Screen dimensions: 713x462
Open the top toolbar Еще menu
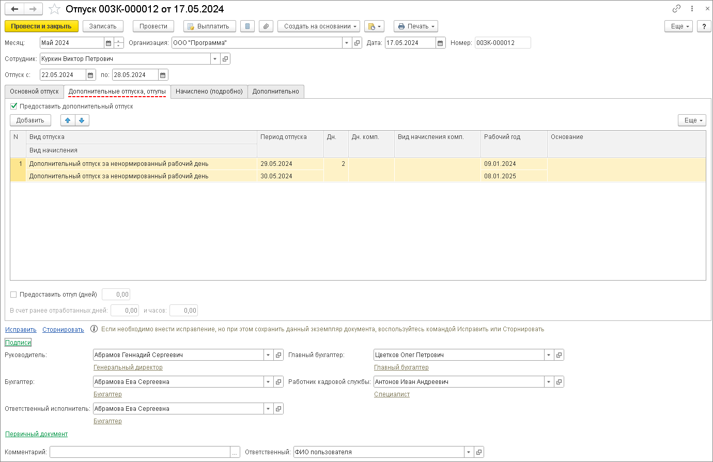(678, 26)
